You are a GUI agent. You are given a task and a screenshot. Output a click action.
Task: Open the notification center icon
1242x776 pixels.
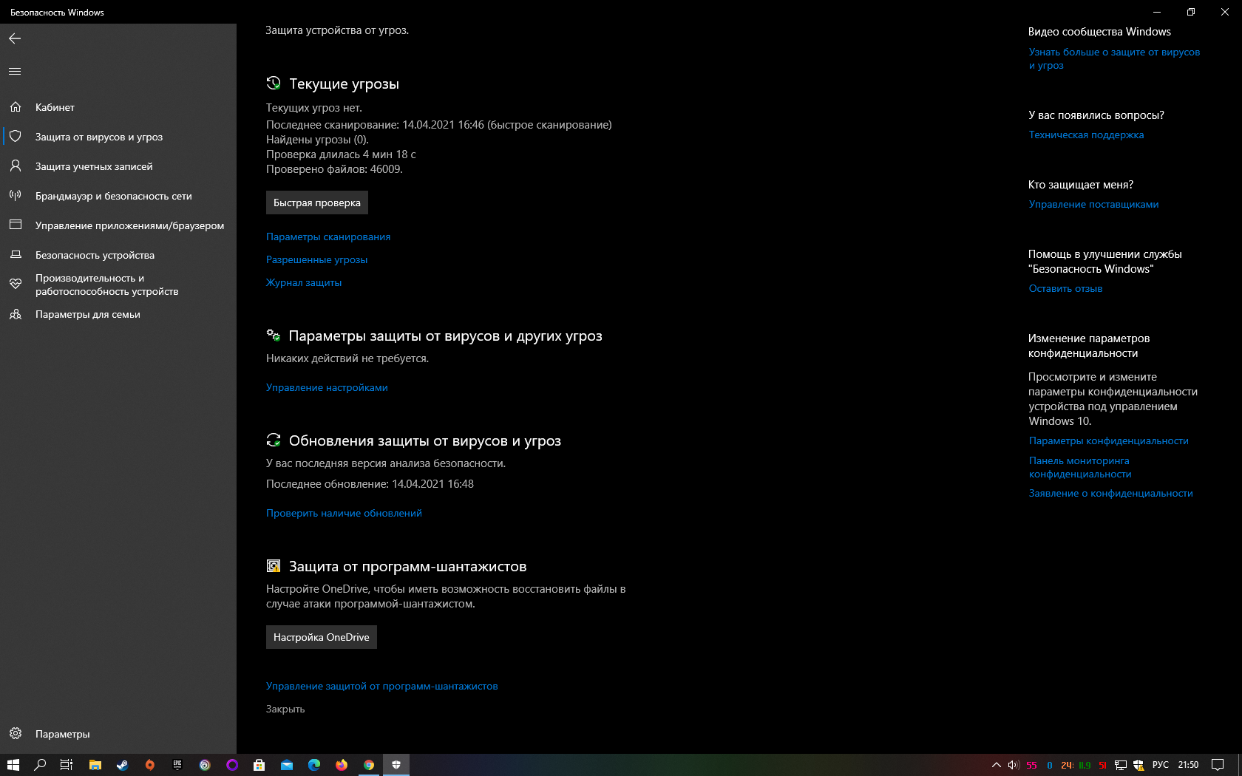(x=1218, y=765)
